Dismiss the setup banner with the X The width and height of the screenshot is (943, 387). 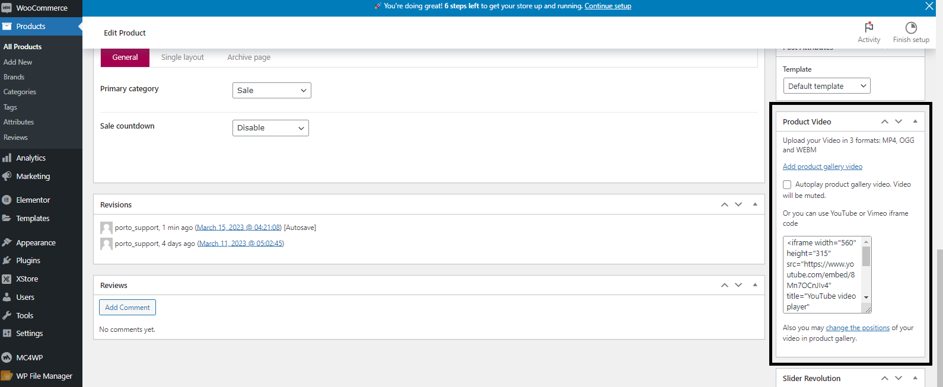tap(929, 6)
